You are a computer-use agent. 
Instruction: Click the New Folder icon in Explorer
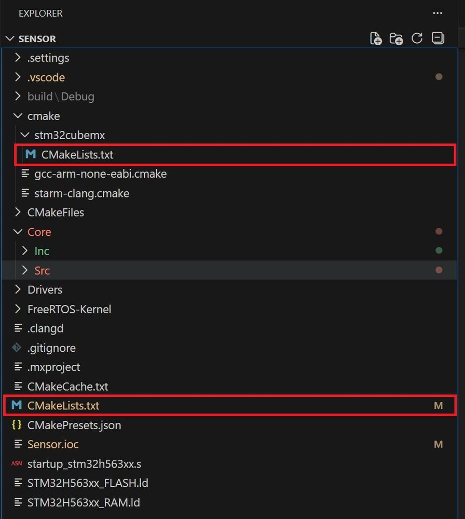[x=396, y=38]
